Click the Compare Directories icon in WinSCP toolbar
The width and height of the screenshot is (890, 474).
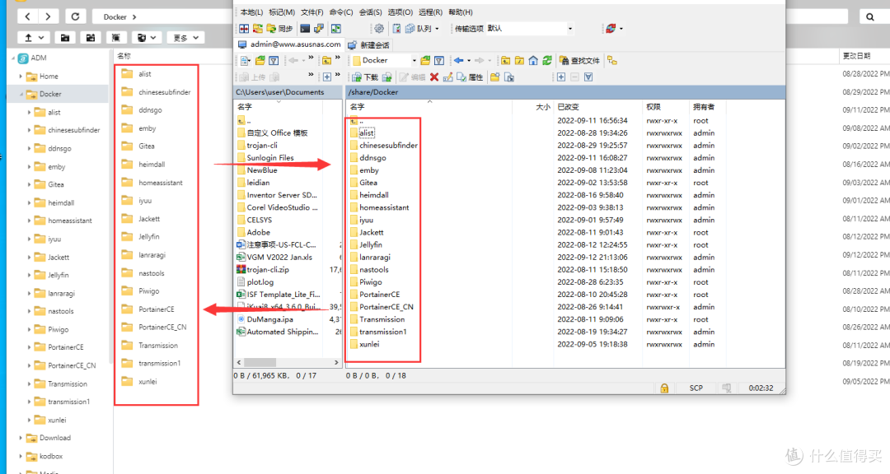click(x=243, y=28)
